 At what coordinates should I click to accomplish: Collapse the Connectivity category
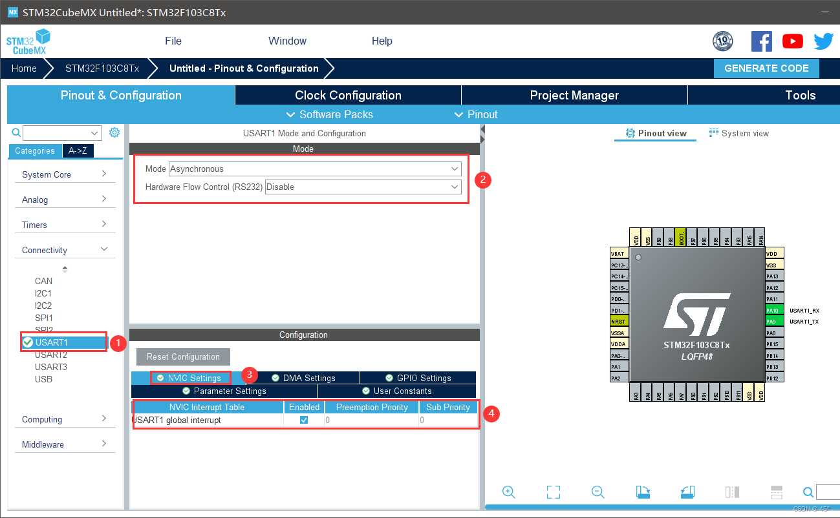(x=64, y=250)
